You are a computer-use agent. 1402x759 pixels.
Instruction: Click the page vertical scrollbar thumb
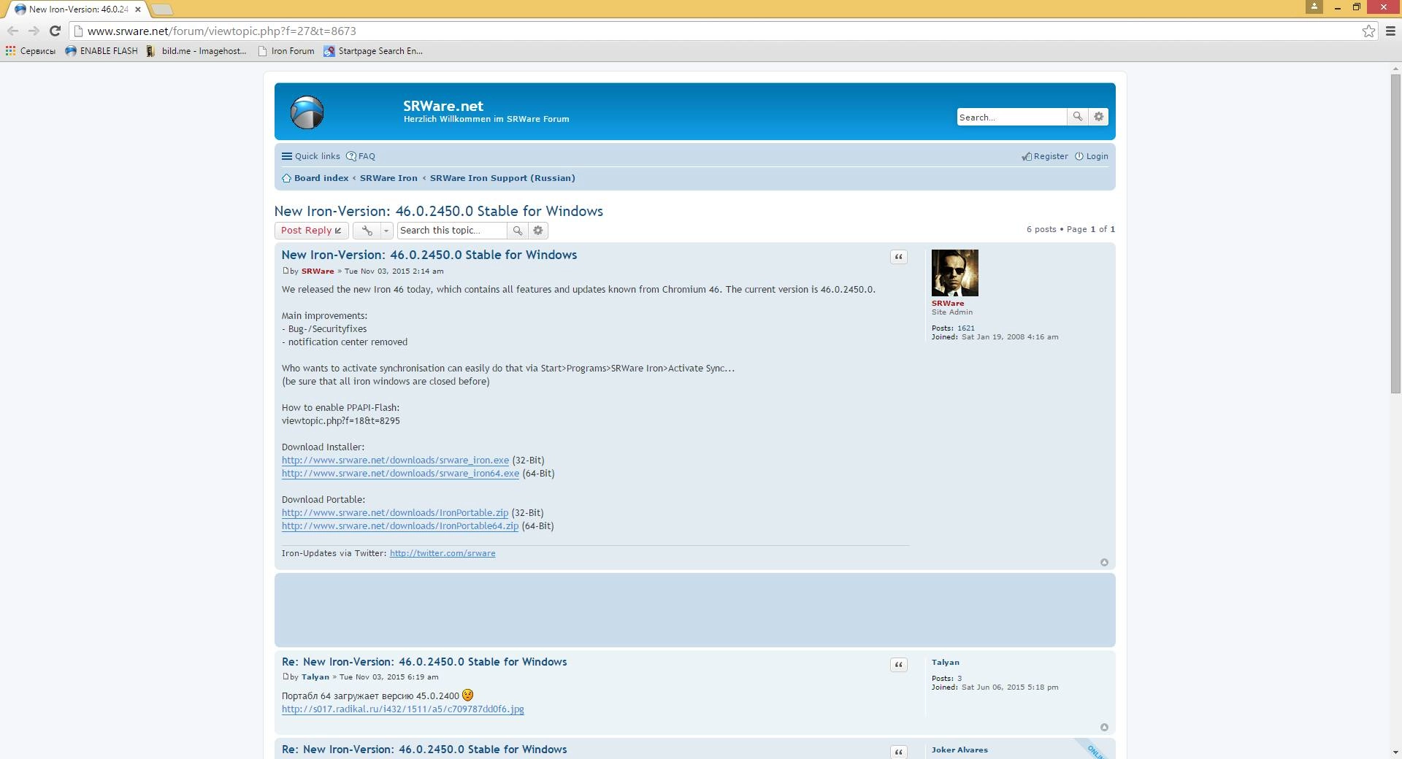tap(1396, 234)
